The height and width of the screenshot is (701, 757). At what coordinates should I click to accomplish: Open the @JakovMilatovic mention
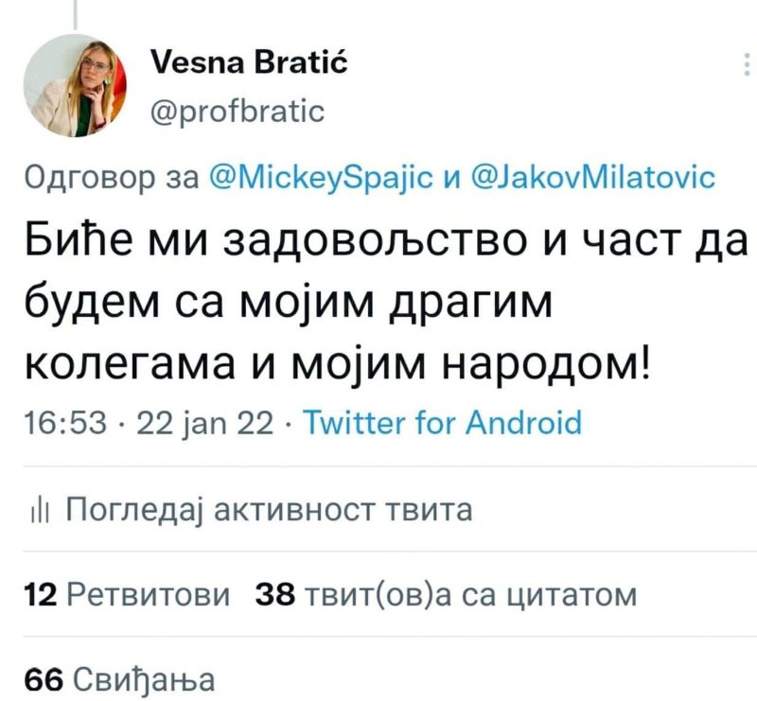592,177
